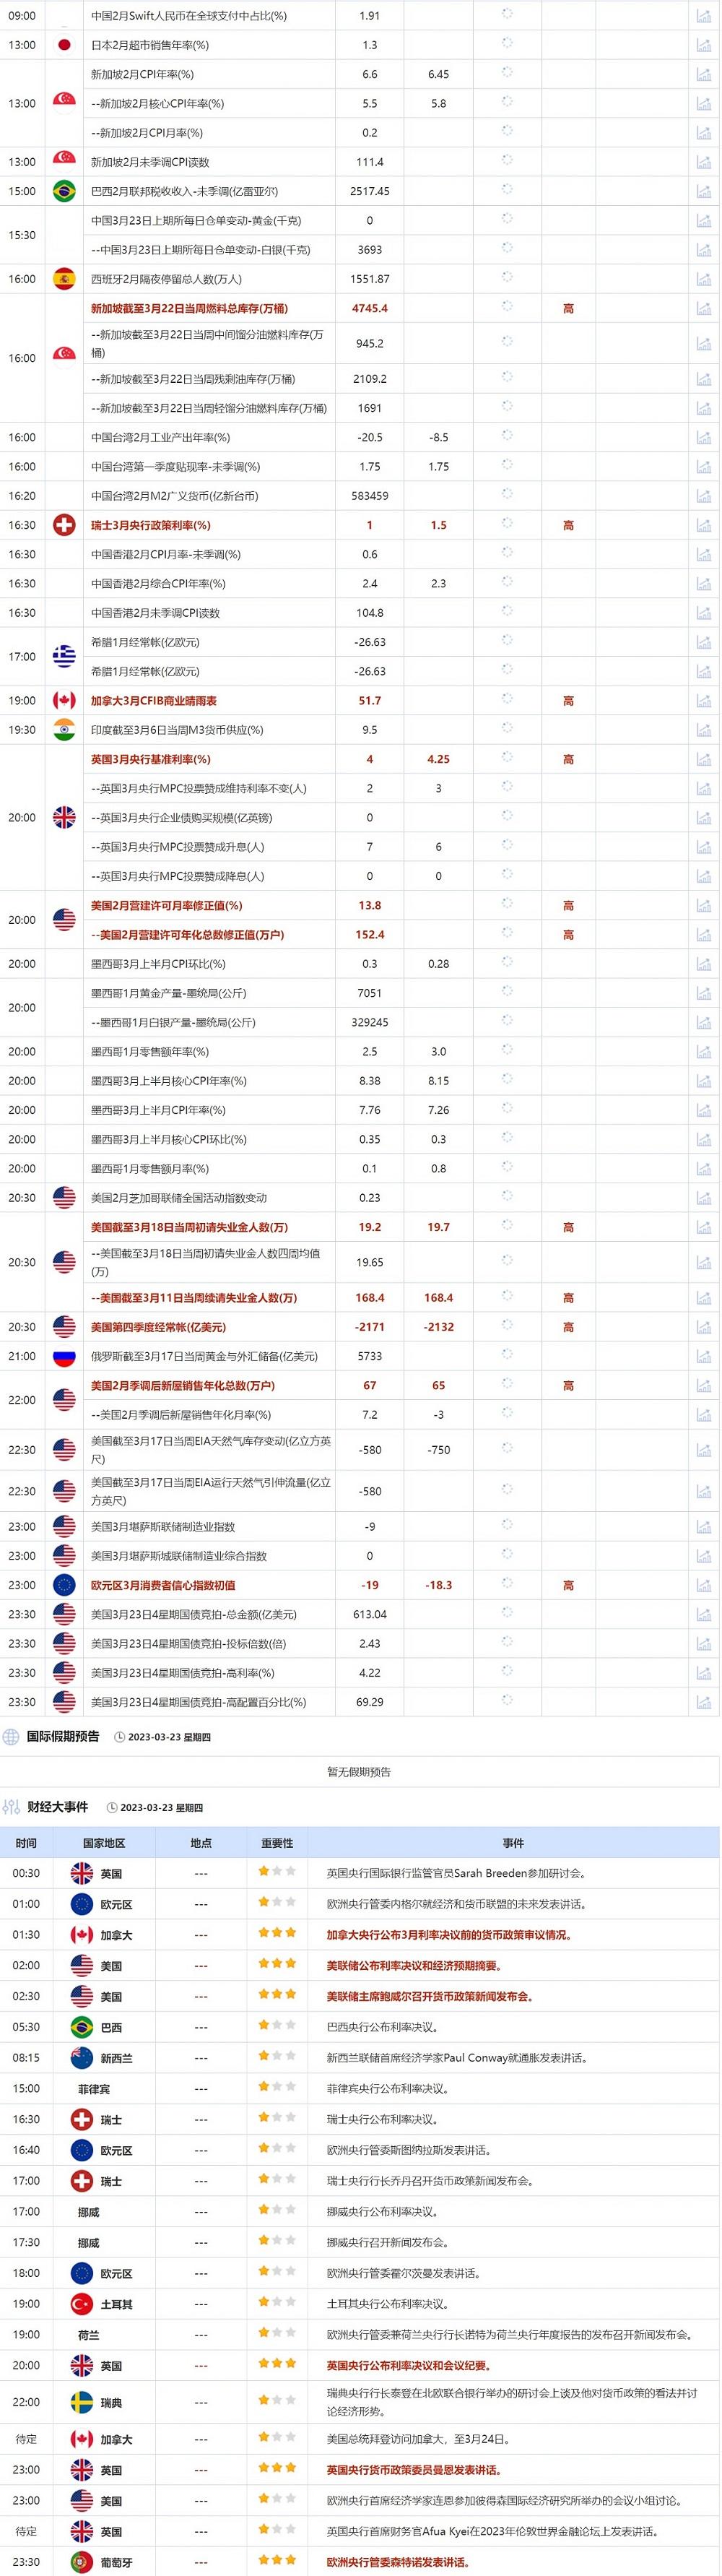
Task: Click Japan flag beside 日本2月超市销售年率
Action: [64, 45]
